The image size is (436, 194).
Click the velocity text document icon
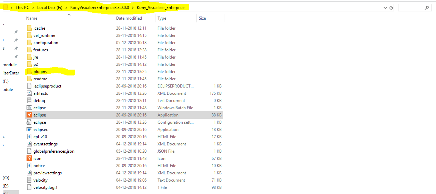pos(29,180)
